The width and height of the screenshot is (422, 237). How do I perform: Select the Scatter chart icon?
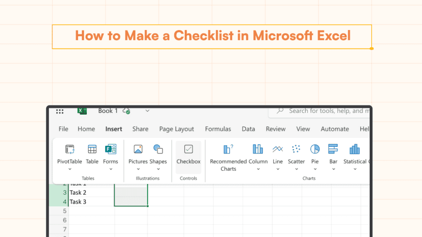point(296,150)
